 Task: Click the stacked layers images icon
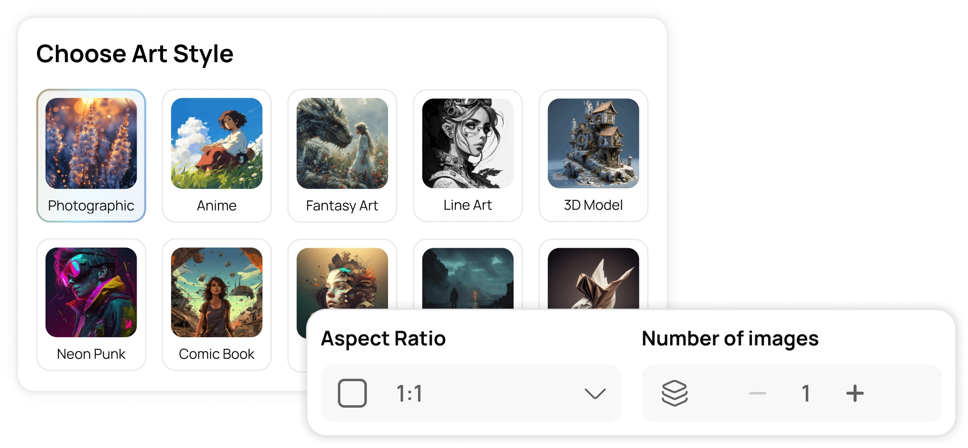click(x=674, y=393)
